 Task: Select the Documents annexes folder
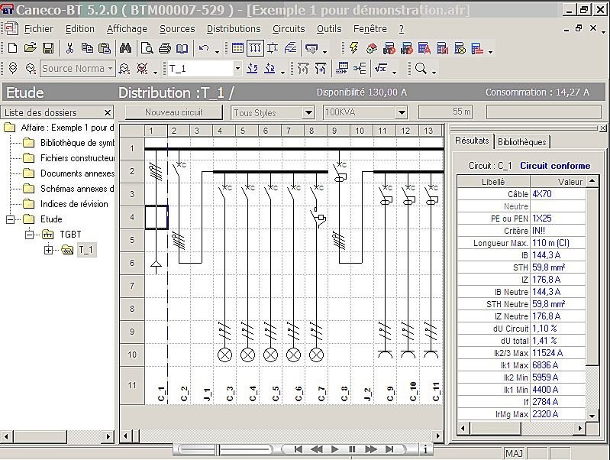tap(77, 173)
